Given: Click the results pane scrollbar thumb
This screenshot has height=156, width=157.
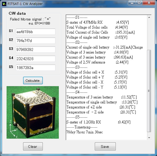Looking at the screenshot, I should coord(149,91).
